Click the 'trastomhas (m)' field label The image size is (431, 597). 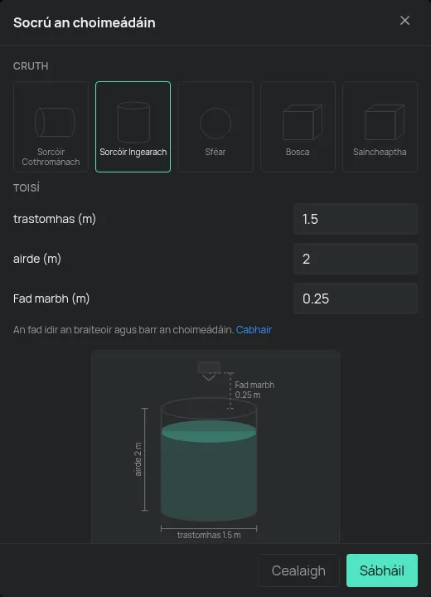coord(55,219)
